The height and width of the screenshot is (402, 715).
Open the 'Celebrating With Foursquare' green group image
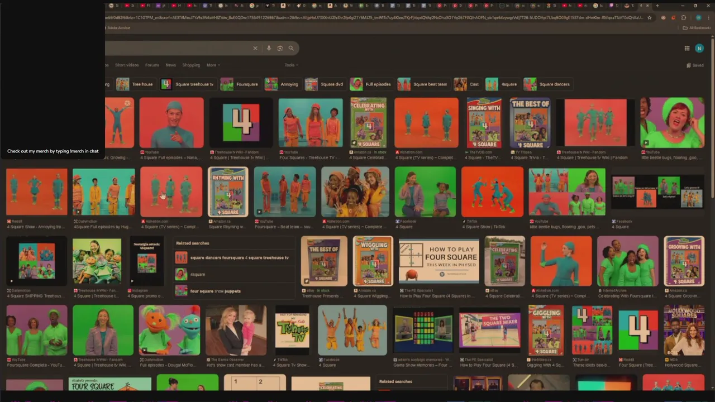click(x=627, y=261)
